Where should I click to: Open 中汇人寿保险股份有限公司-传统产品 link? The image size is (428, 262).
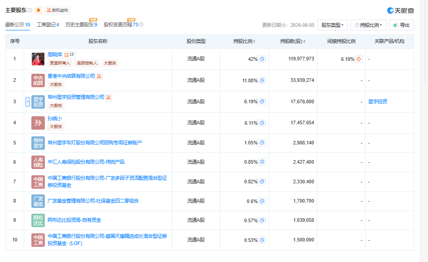tap(86, 162)
